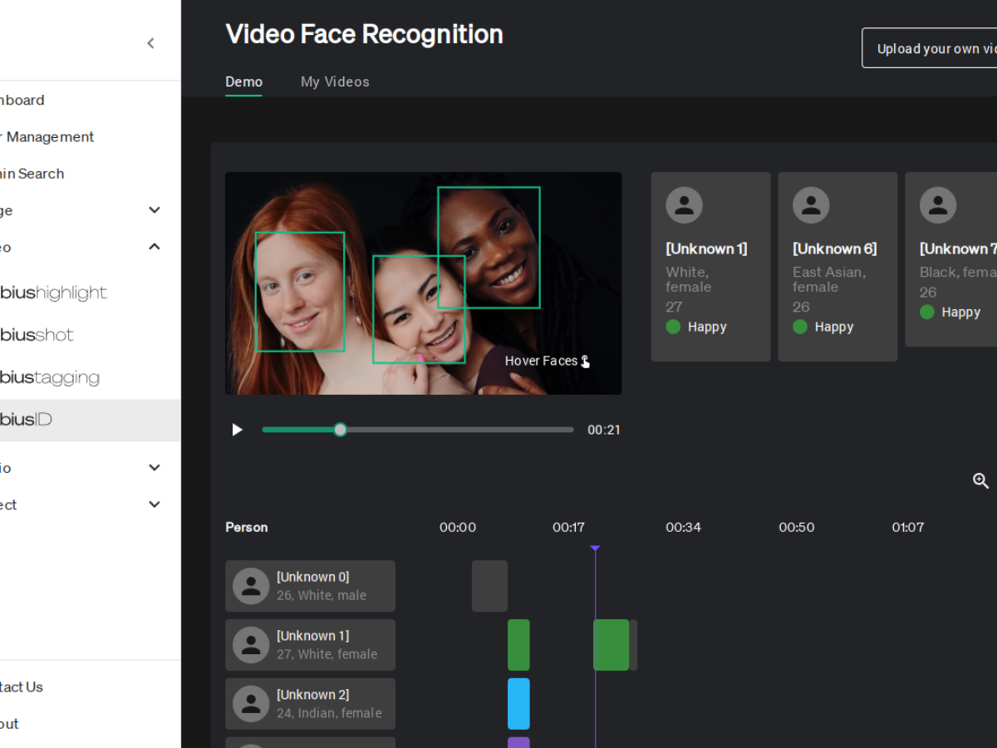Click the Upload your own video button
Screen dimensions: 997x748
point(930,48)
